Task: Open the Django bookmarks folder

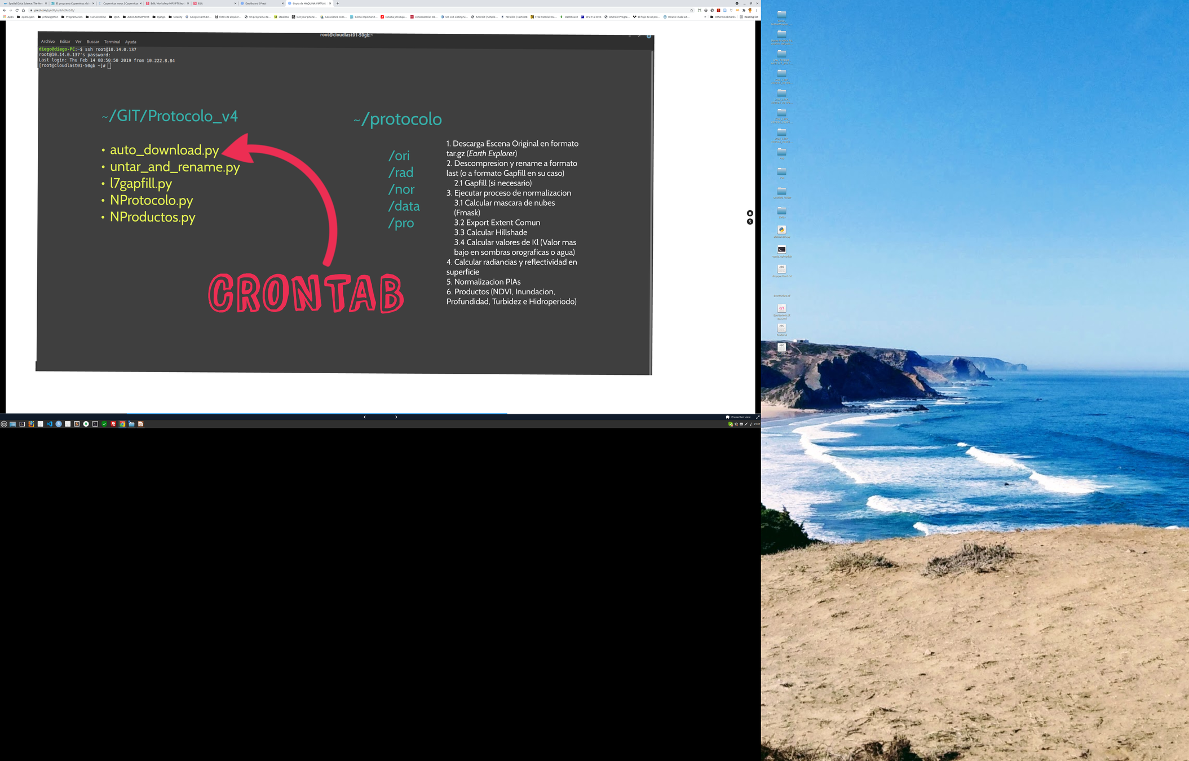Action: point(159,17)
